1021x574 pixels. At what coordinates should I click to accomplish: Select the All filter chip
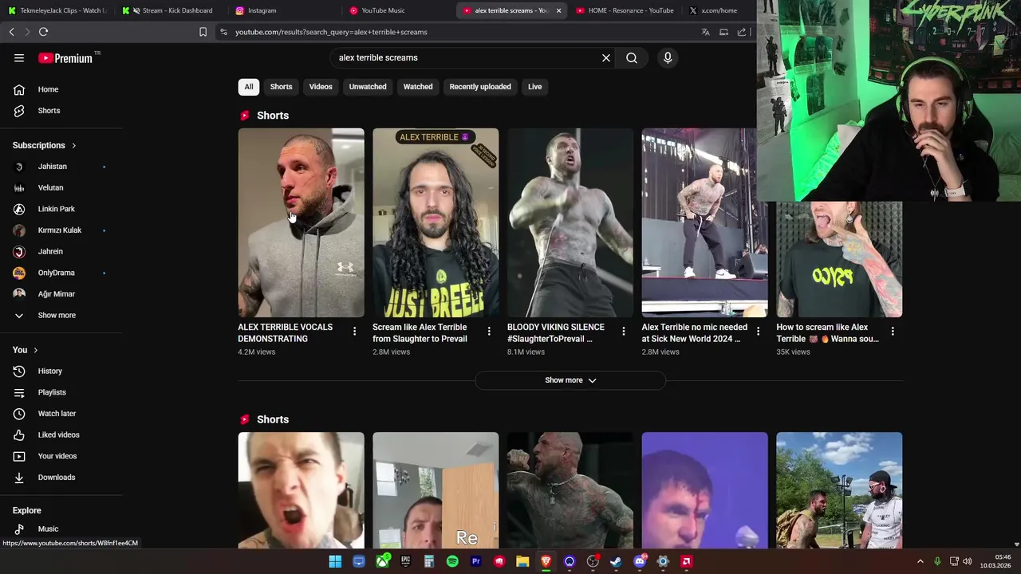point(249,87)
